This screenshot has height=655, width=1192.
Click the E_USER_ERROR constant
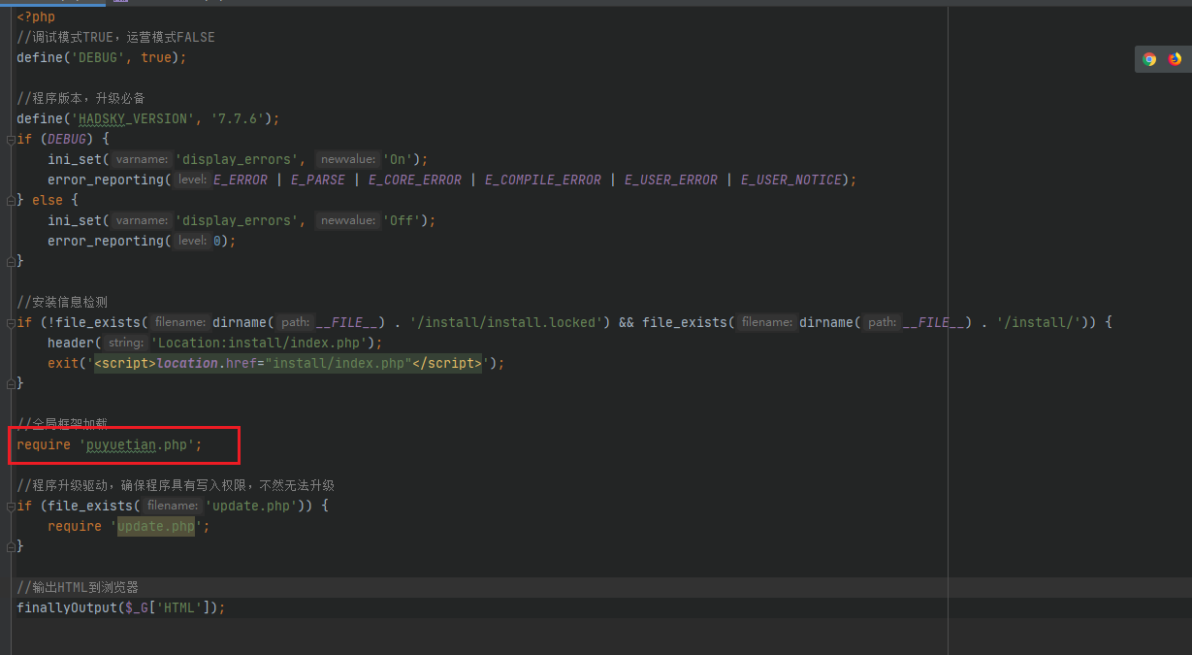point(671,180)
